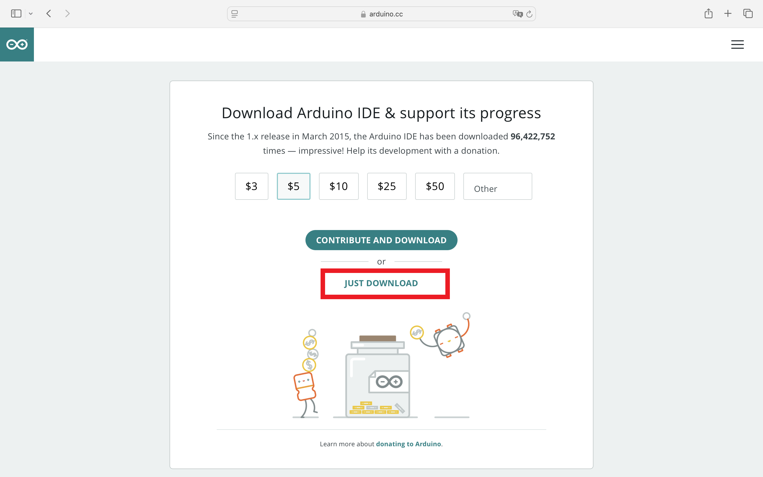Open the donating to Arduino link
This screenshot has height=477, width=763.
coord(408,444)
